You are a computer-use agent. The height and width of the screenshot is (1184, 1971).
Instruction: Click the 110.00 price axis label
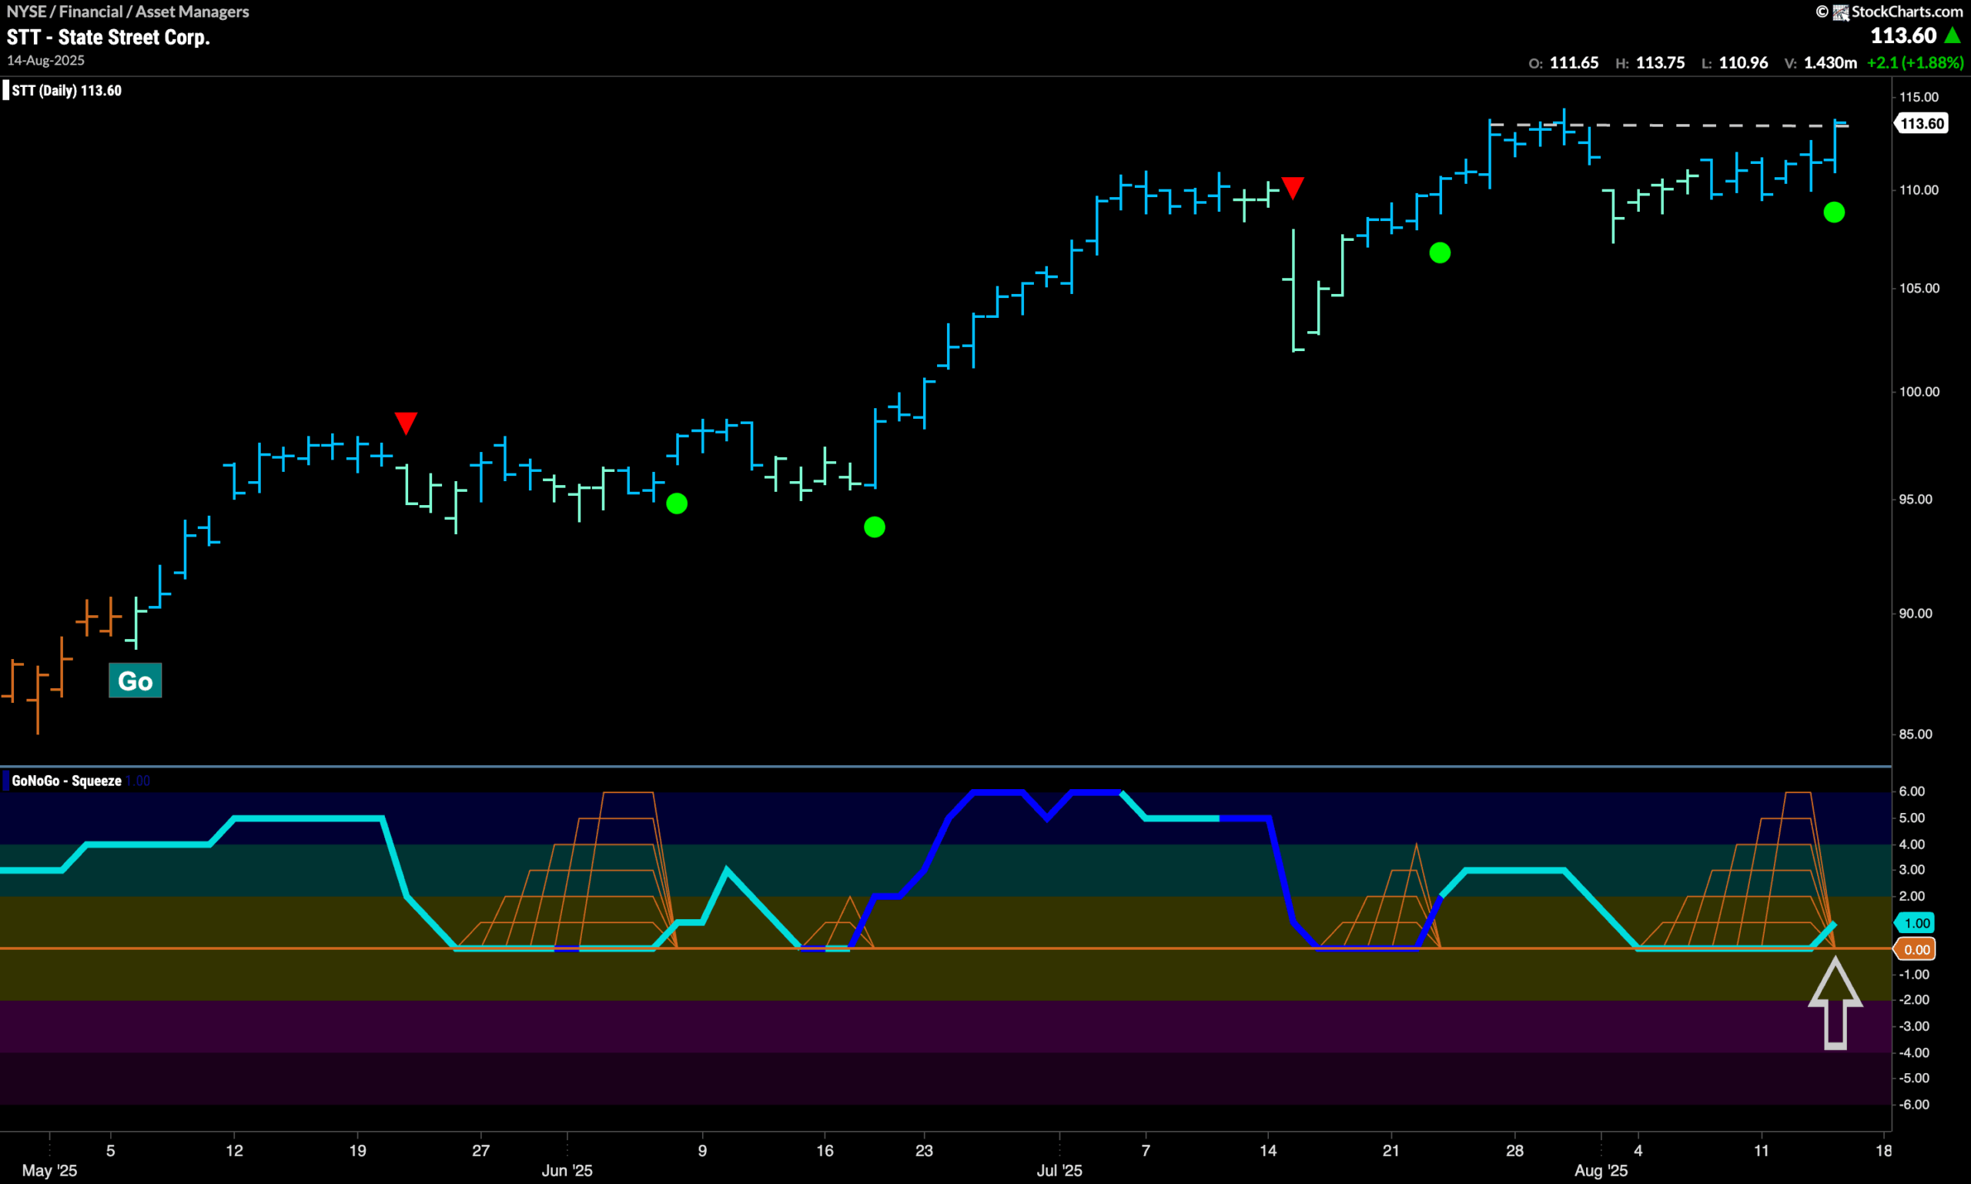[1919, 189]
